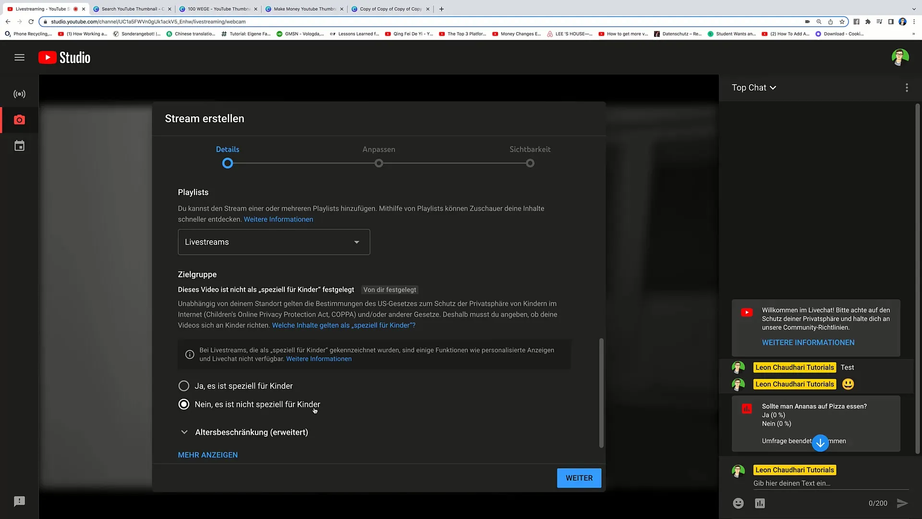Close the Livestreaming browser tab

tap(83, 9)
